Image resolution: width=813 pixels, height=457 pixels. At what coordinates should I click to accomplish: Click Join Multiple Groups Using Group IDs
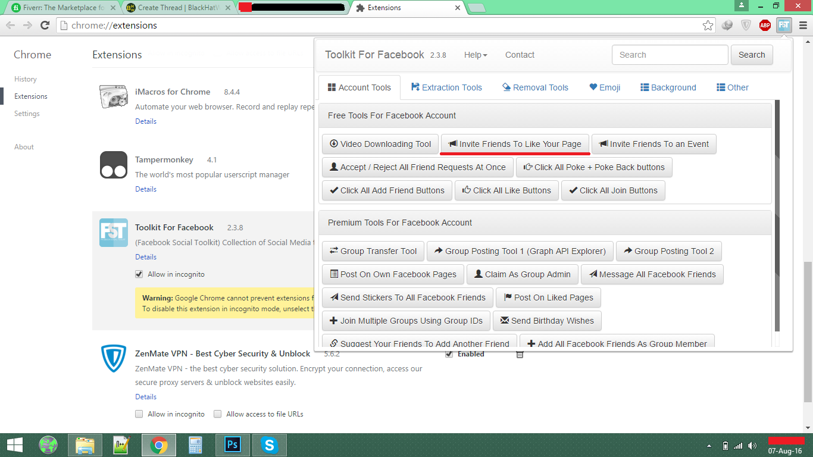[406, 321]
